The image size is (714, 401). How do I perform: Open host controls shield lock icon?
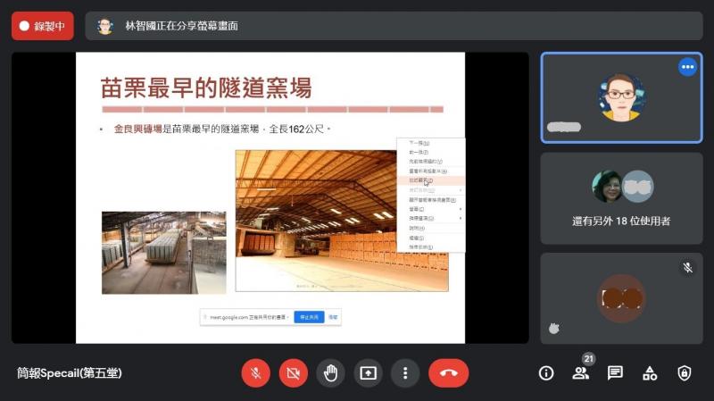684,373
